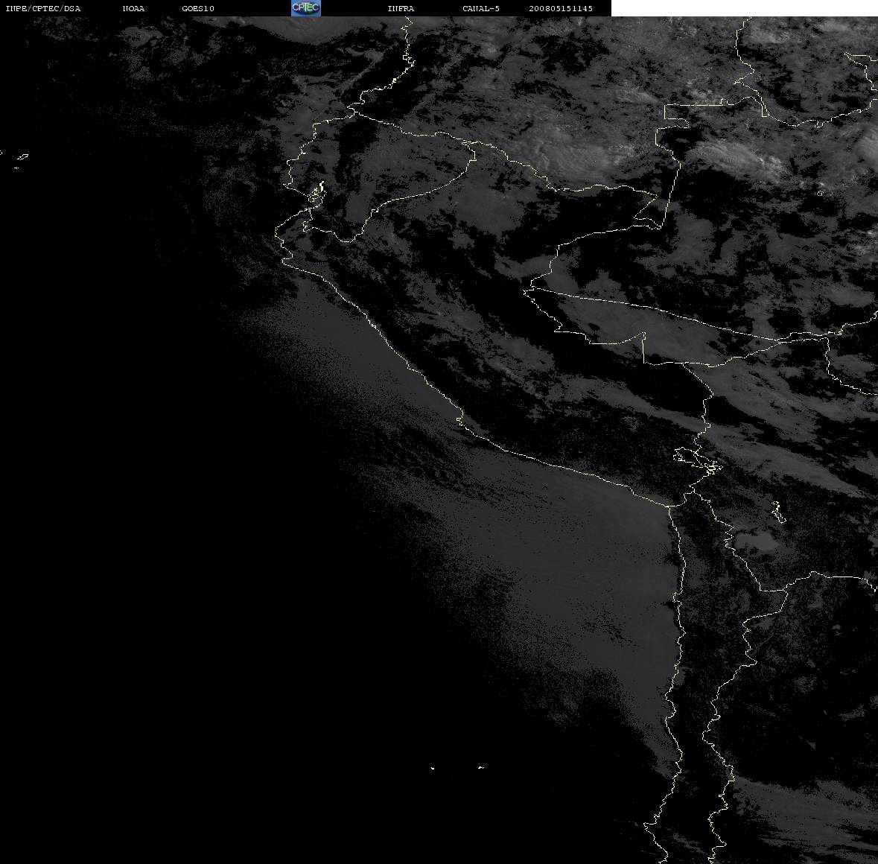Select the Lake Poopó outline in Bolivia
Screen dimensions: 878x864
(x=777, y=512)
